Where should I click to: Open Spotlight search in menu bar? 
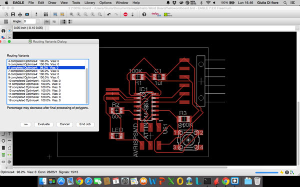click(285, 2)
